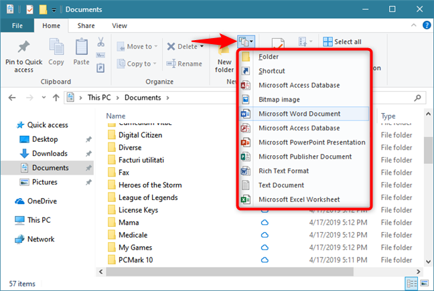Open Customize Quick Access Toolbar arrow
The height and width of the screenshot is (291, 434).
[54, 10]
